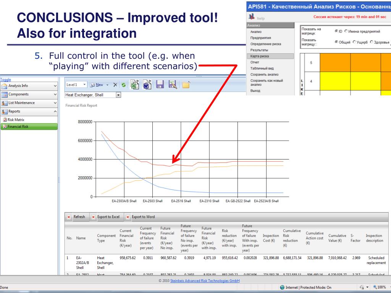This screenshot has height=293, width=391.
Task: Click the green Refresh arrows toolbar icon
Action: [123, 85]
